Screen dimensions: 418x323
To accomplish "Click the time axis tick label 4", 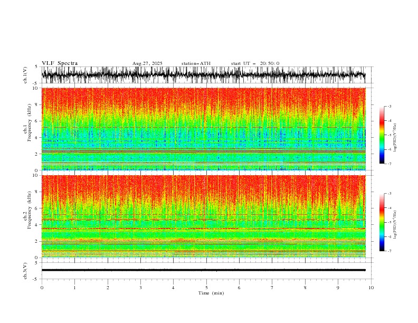I will 173,288.
